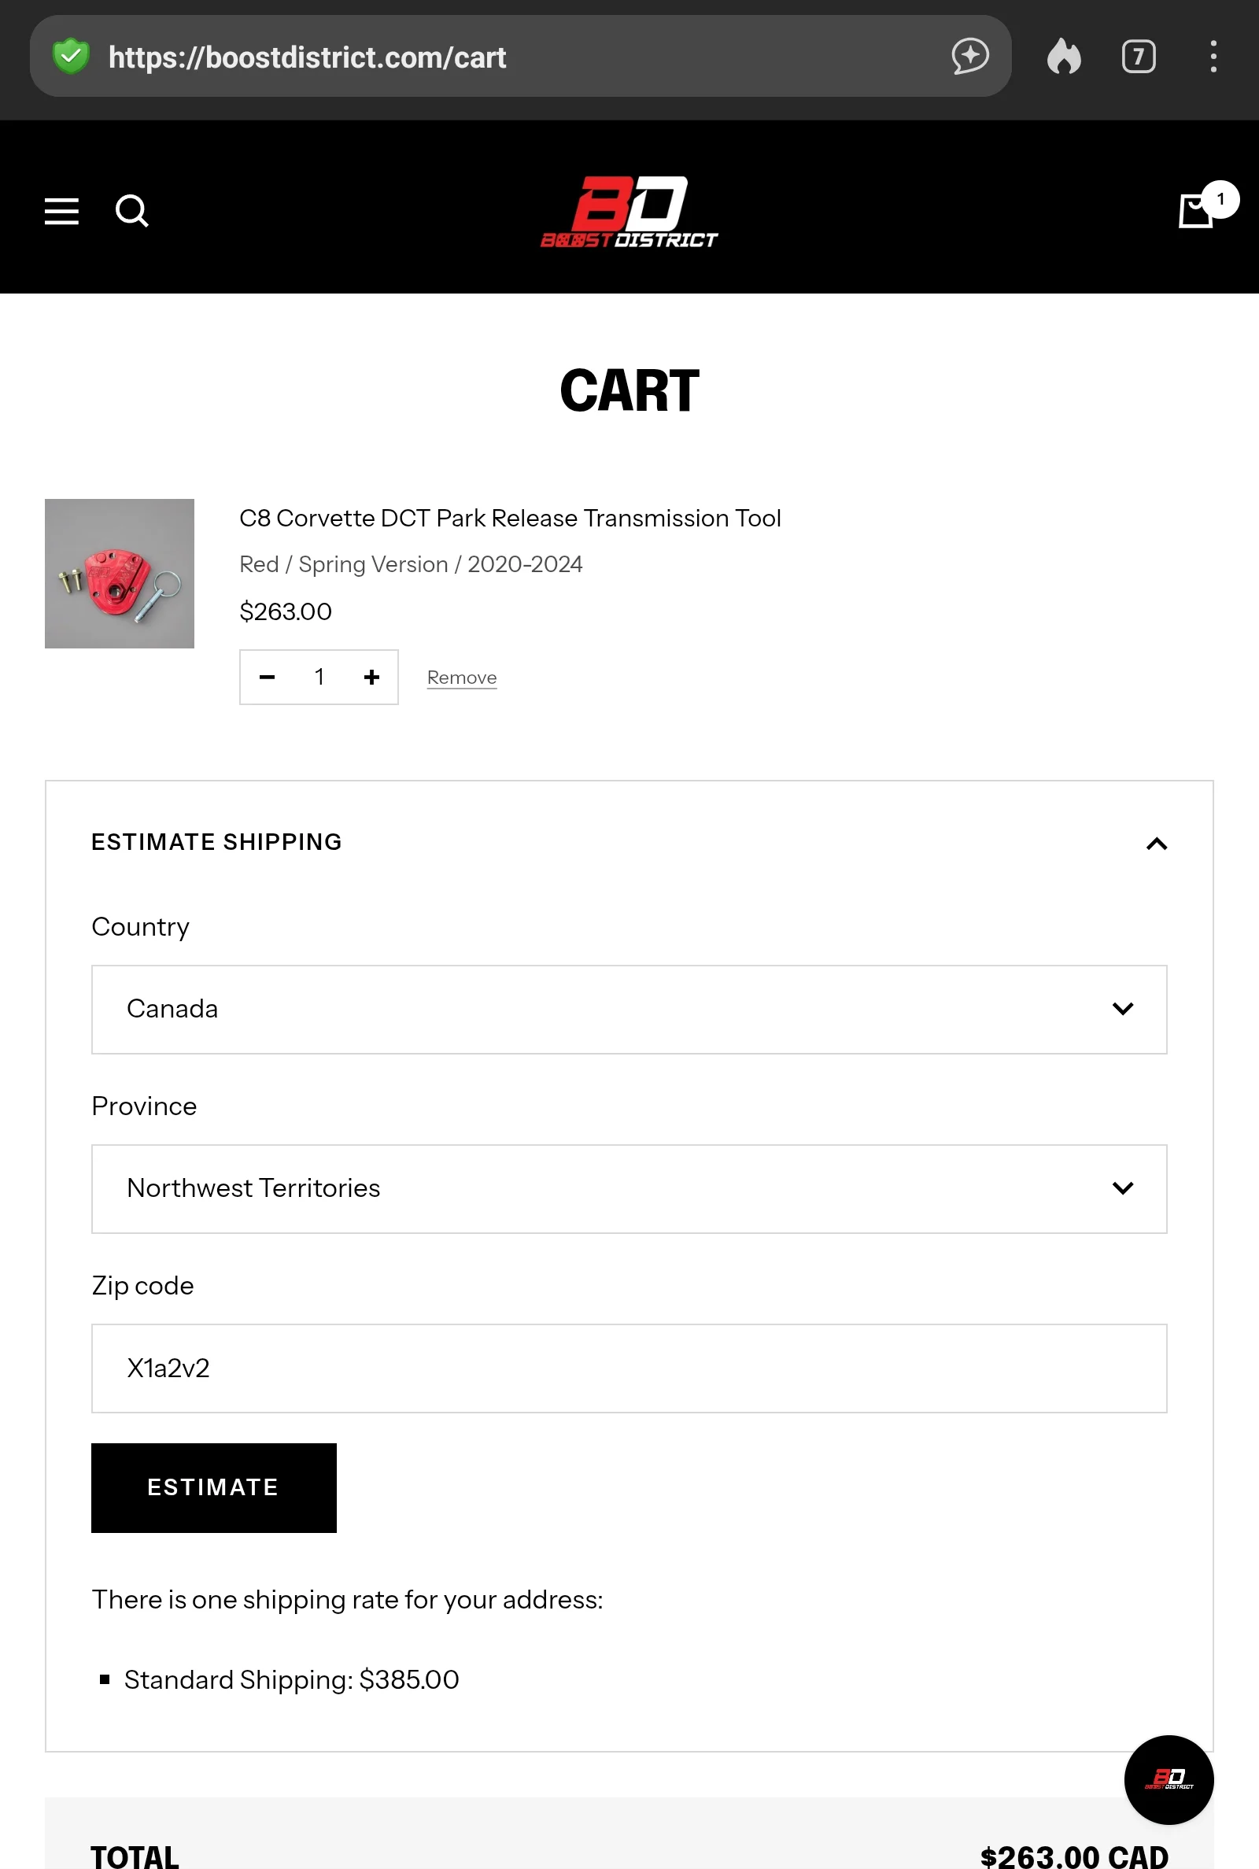1259x1869 pixels.
Task: Open the browser AI chat sparkle icon
Action: tap(970, 57)
